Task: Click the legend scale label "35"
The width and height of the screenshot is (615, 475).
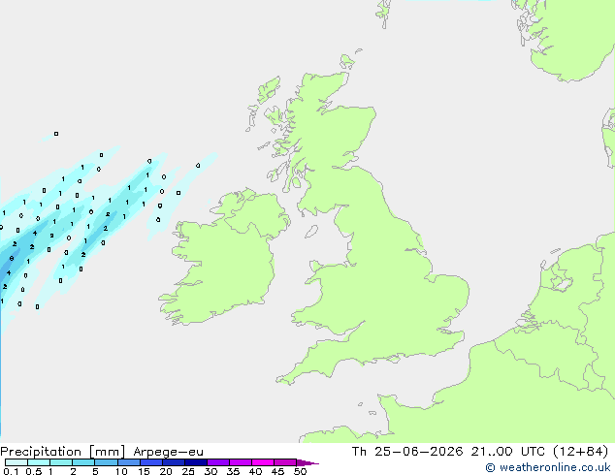Action: click(x=233, y=471)
